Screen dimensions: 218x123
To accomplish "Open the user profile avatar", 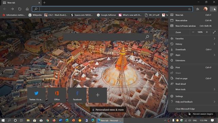I will click(x=205, y=9).
